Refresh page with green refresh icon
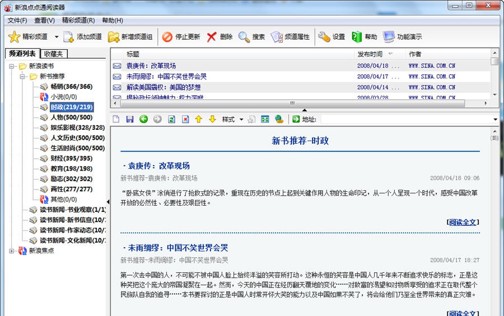 click(172, 120)
